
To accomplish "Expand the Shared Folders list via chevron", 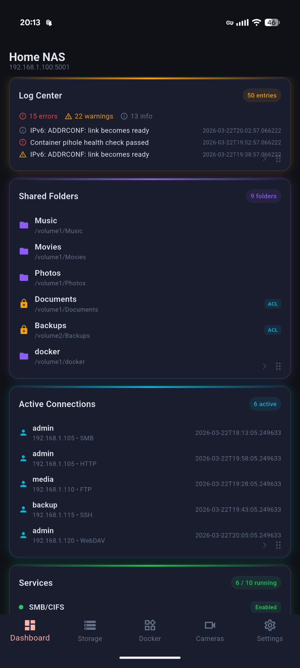I will click(264, 366).
